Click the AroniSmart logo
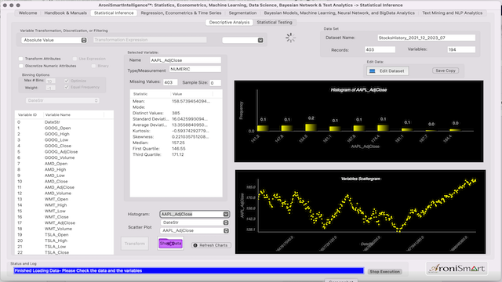Screen dimensions: 502x282 457,268
